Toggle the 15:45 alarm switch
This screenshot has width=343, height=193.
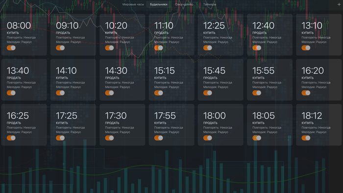208,93
